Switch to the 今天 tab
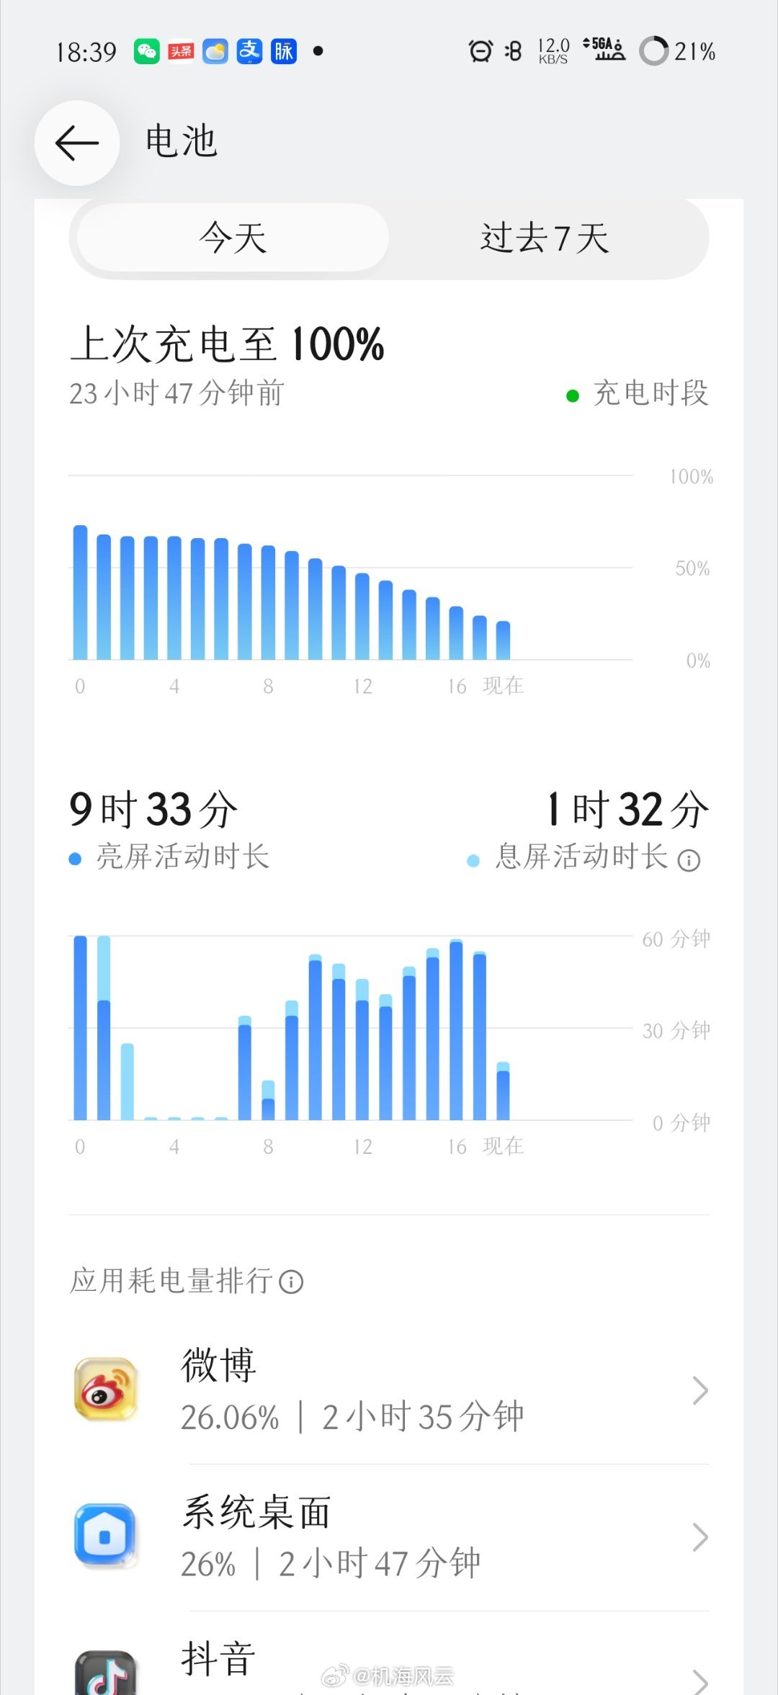The height and width of the screenshot is (1695, 778). tap(233, 238)
